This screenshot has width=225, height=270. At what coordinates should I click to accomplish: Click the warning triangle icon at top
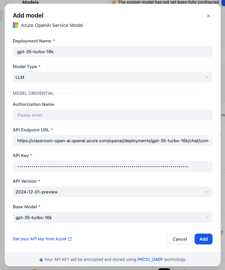click(x=114, y=2)
